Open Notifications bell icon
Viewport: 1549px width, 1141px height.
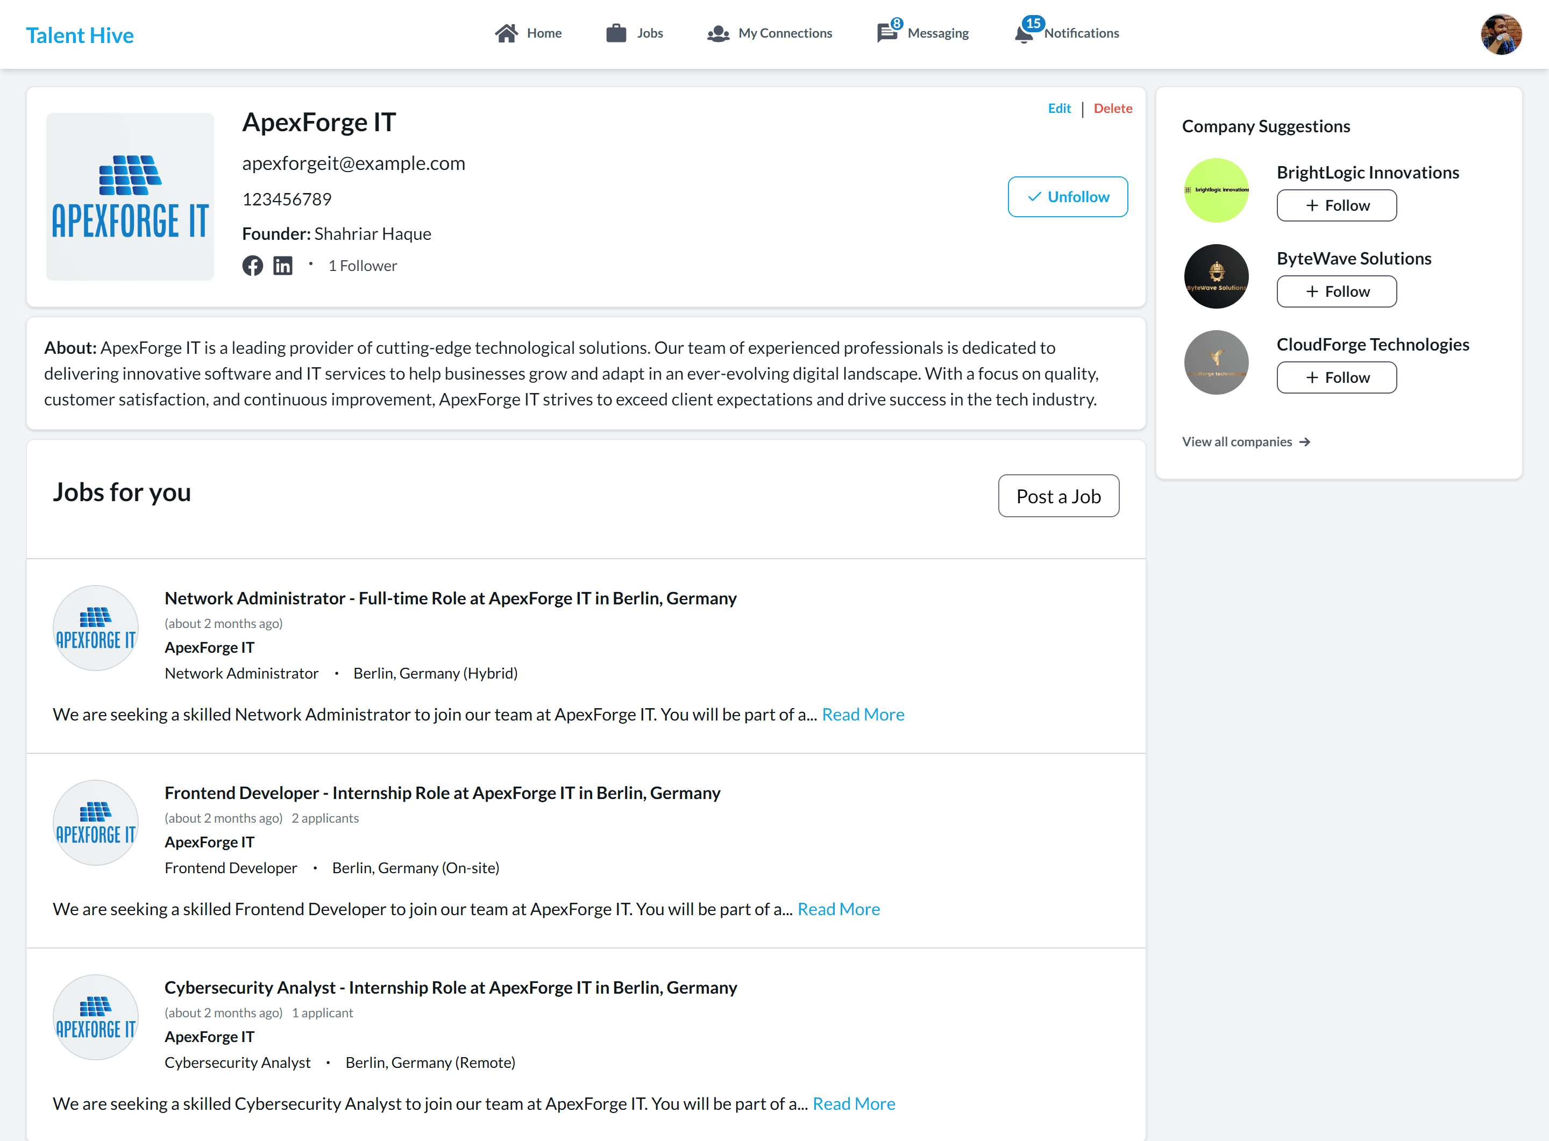tap(1025, 32)
